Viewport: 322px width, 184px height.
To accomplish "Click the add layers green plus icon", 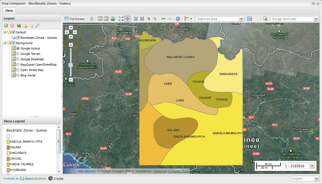I will click(x=6, y=25).
